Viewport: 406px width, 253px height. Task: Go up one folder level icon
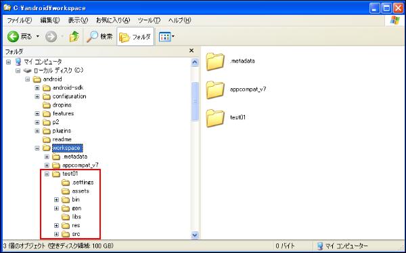point(74,37)
